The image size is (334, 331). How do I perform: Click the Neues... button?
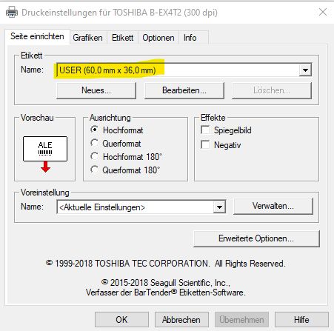coord(96,90)
